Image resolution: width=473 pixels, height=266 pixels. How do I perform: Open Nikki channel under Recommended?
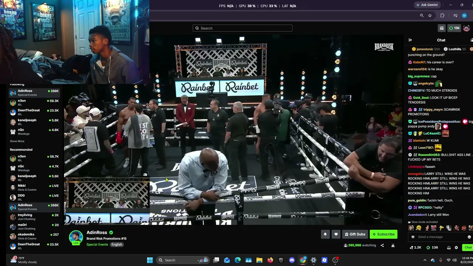point(34,187)
